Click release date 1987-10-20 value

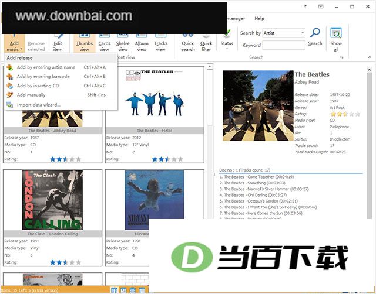point(340,95)
